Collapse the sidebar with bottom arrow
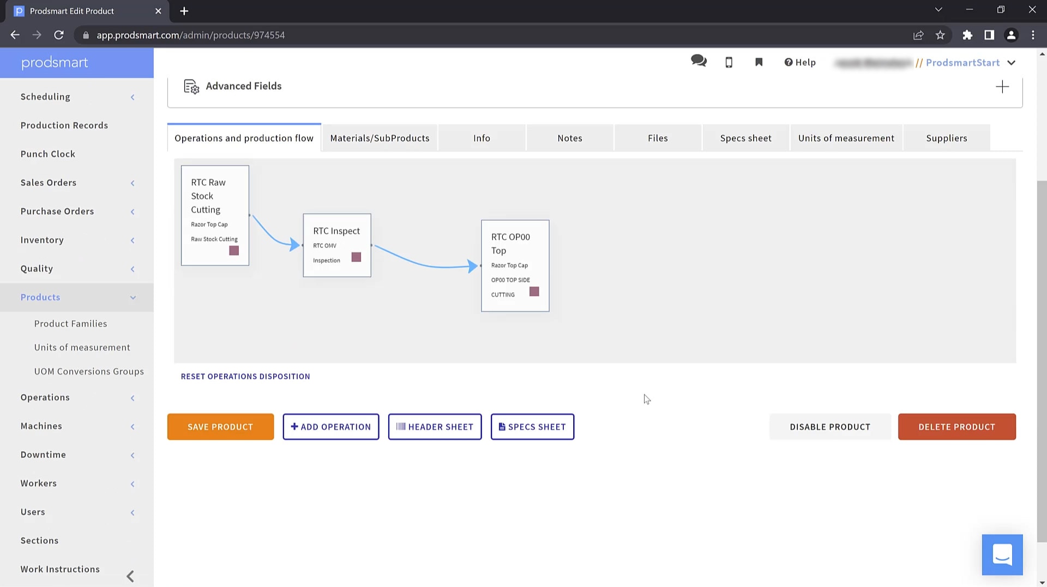The image size is (1047, 587). [x=130, y=576]
